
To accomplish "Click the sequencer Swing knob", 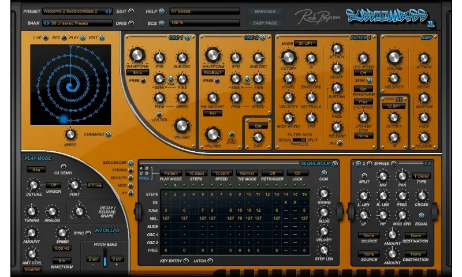I will pos(324,194).
